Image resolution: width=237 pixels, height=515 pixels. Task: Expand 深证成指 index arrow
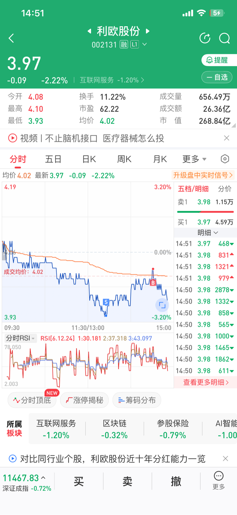(43, 478)
